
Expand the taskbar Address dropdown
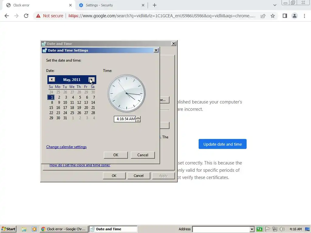(x=252, y=229)
